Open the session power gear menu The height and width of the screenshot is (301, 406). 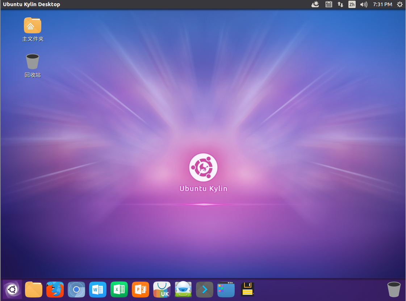(399, 4)
